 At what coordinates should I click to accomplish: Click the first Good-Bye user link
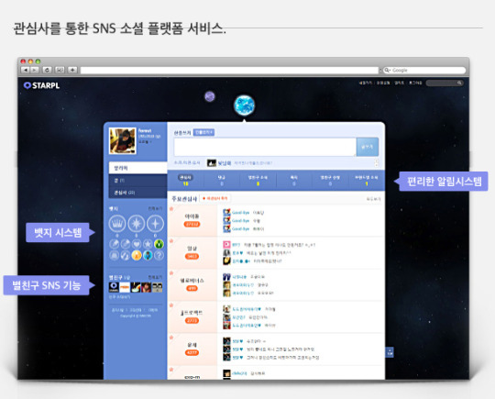click(x=240, y=213)
